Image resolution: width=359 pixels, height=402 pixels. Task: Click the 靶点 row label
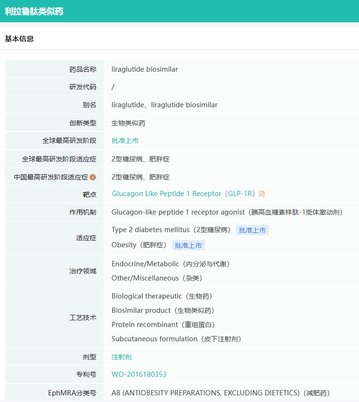click(90, 195)
